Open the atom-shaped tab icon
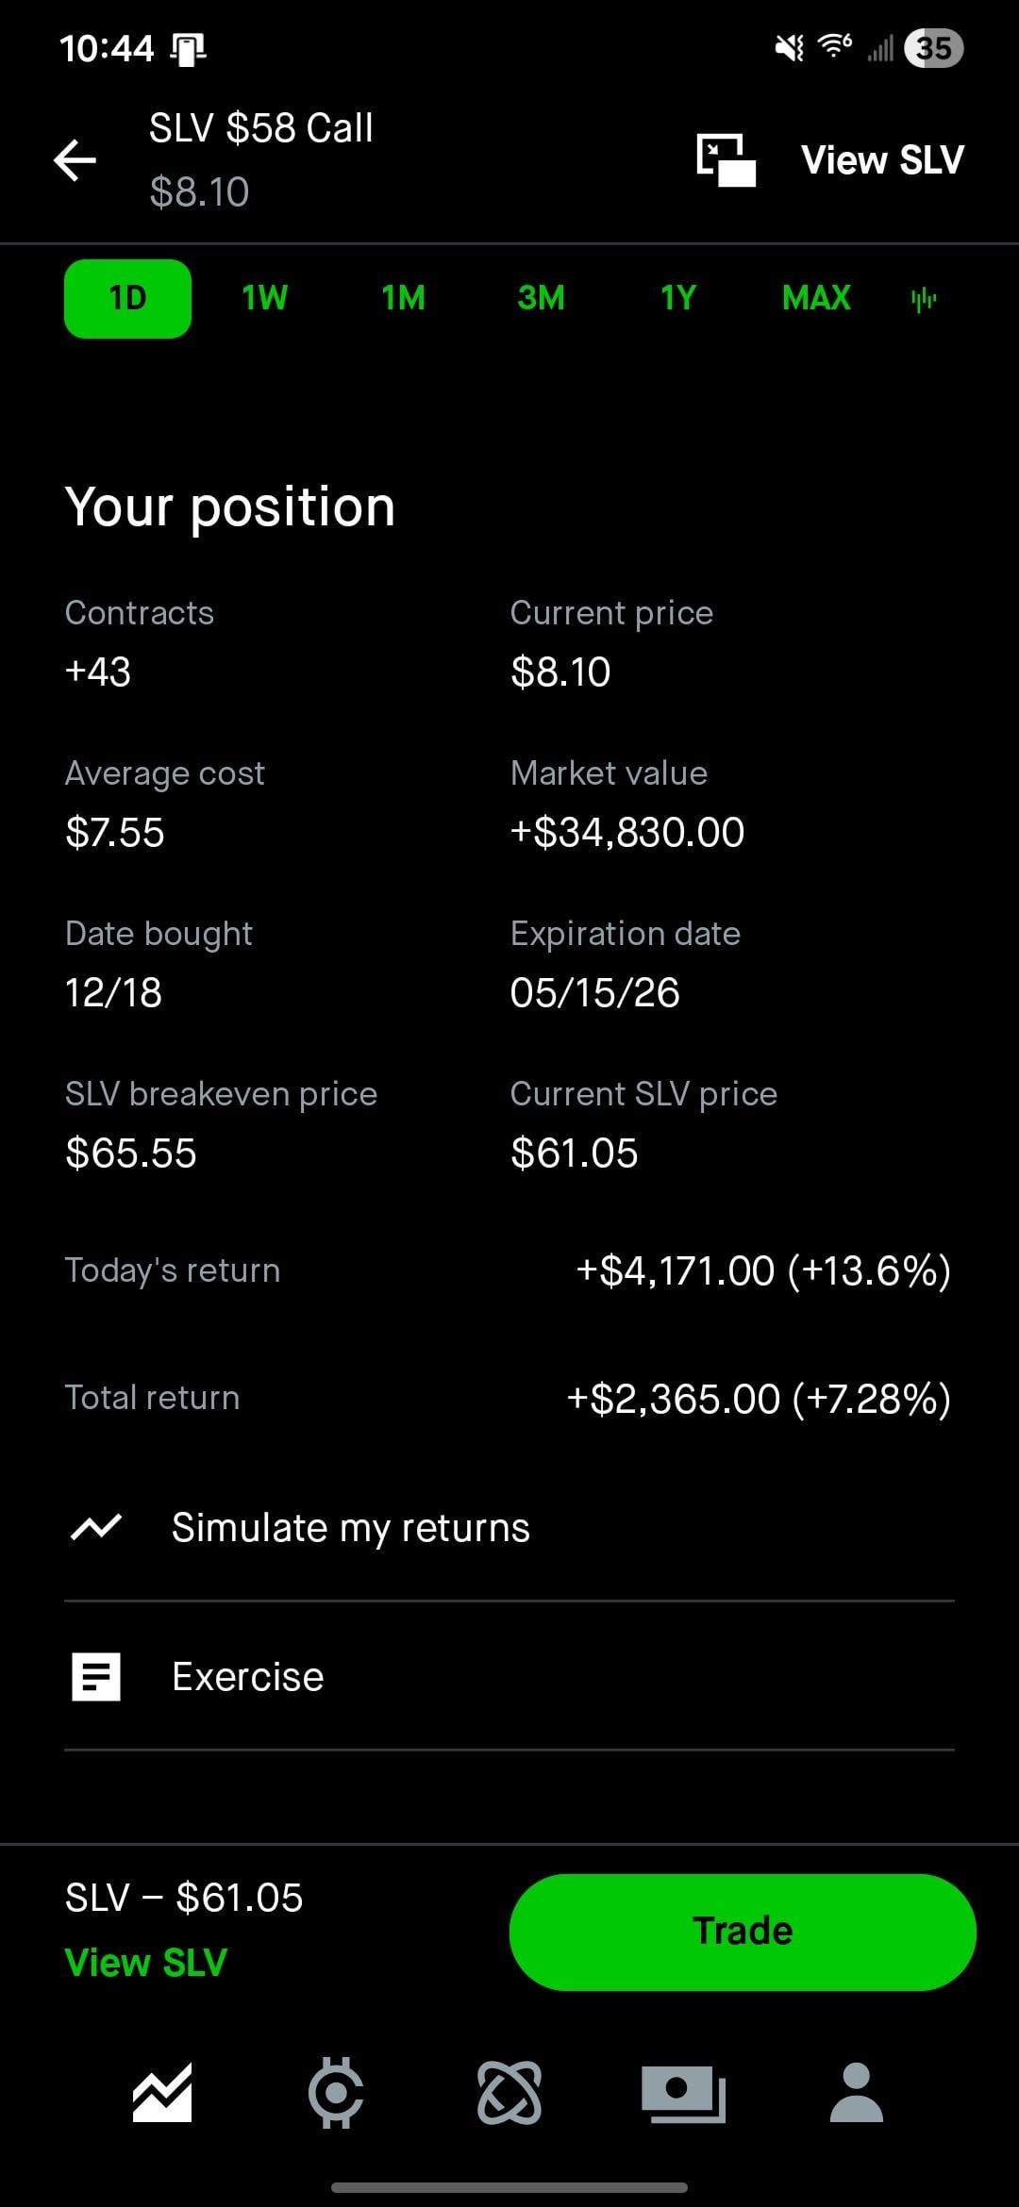Image resolution: width=1019 pixels, height=2207 pixels. pyautogui.click(x=509, y=2093)
